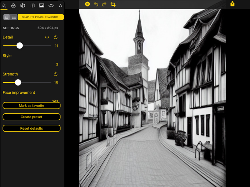Open the text A tab
Viewport: 250px width, 187px height.
(60, 6)
